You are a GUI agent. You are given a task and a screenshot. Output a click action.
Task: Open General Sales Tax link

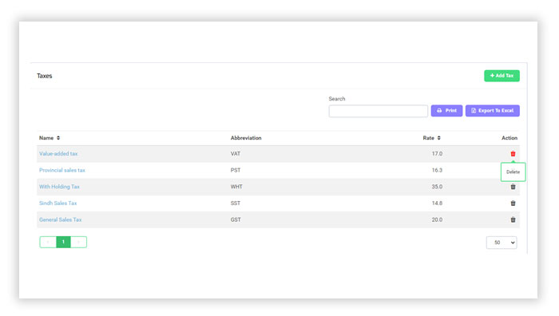[x=60, y=219]
